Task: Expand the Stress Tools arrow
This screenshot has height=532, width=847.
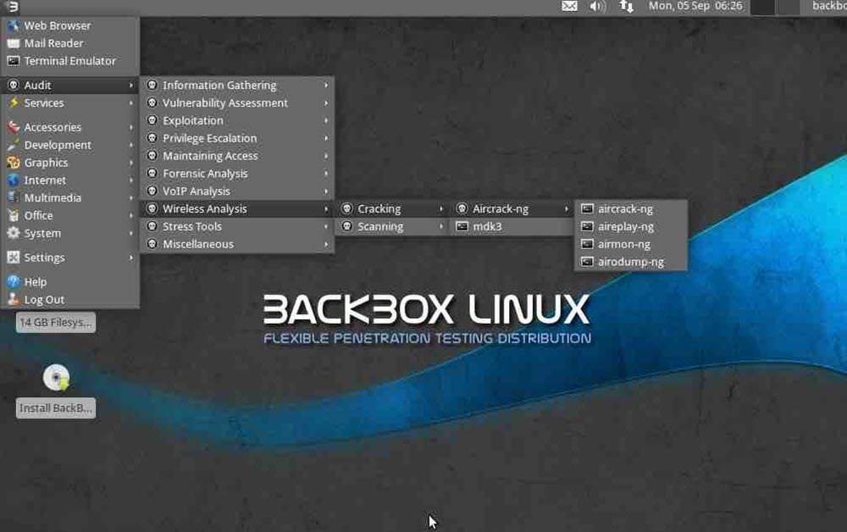Action: click(326, 226)
